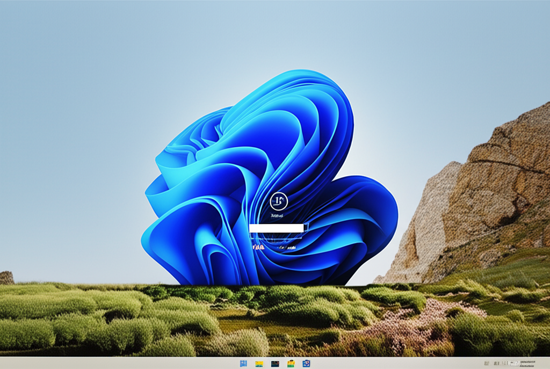
Task: Click the empty left area of the taskbar
Action: [x=107, y=364]
